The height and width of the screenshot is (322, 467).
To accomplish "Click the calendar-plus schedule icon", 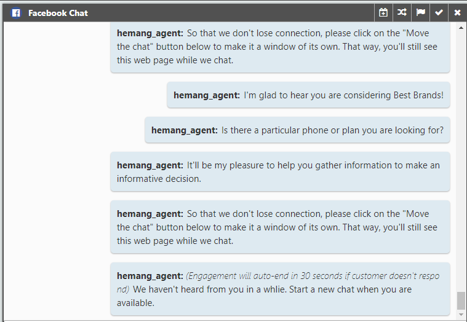I will [383, 12].
